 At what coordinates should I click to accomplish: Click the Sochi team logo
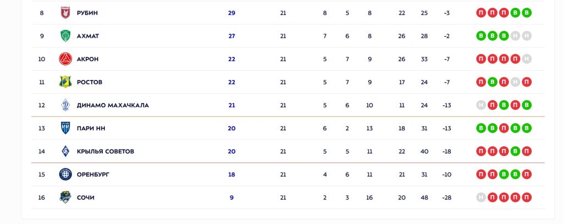(x=65, y=197)
